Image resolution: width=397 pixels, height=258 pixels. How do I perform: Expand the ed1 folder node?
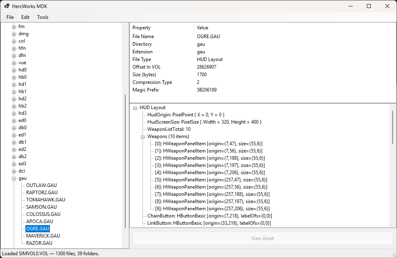click(x=14, y=135)
